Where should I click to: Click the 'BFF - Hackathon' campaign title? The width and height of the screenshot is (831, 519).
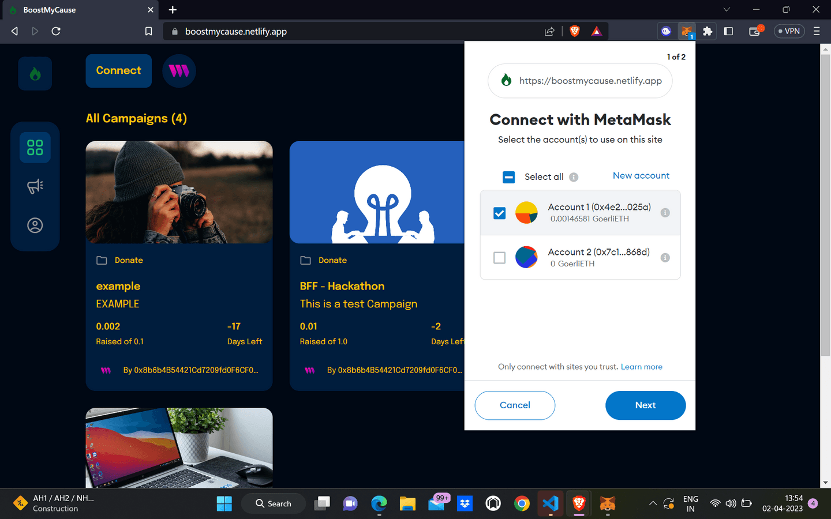point(342,286)
